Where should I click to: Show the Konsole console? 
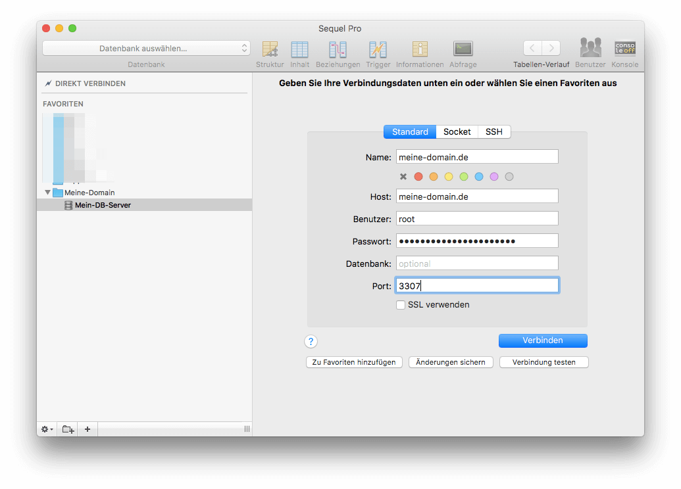pyautogui.click(x=625, y=48)
